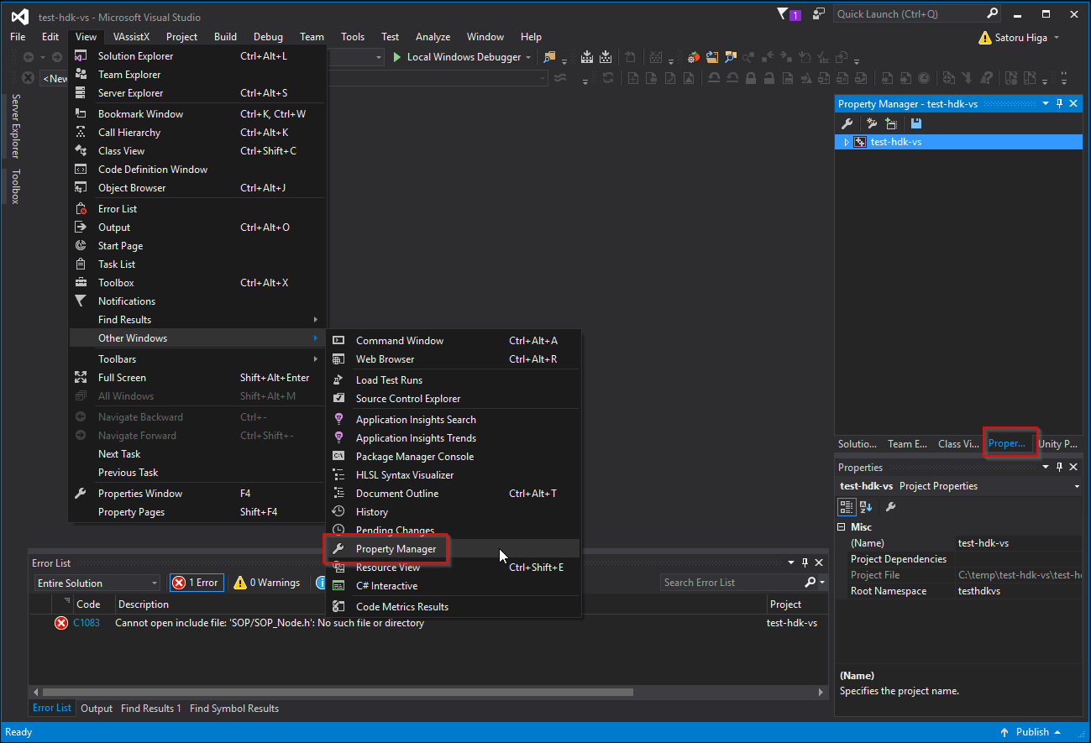This screenshot has width=1091, height=743.
Task: Click the Search Error List input field
Action: coord(732,583)
